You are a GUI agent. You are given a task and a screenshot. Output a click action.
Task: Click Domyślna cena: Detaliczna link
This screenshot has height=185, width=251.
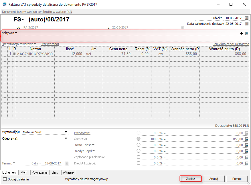[x=231, y=44]
